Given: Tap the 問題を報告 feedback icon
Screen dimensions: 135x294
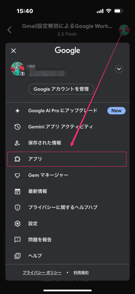Looking at the screenshot, I should [x=17, y=240].
